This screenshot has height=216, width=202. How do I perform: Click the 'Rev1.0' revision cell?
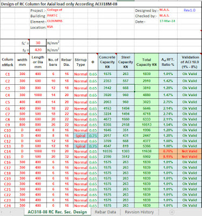pyautogui.click(x=190, y=10)
